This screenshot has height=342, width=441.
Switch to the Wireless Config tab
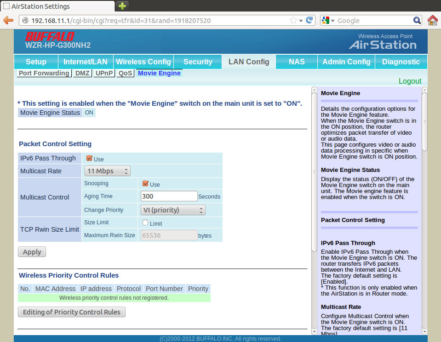click(143, 62)
